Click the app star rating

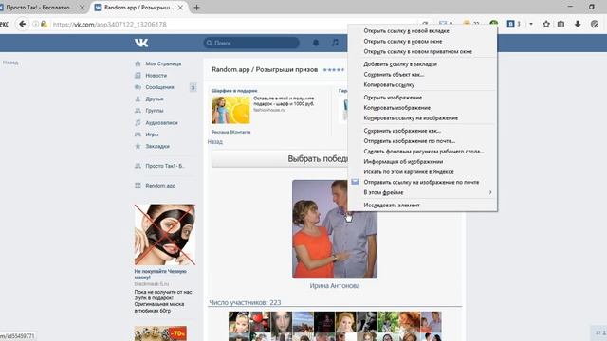(334, 70)
